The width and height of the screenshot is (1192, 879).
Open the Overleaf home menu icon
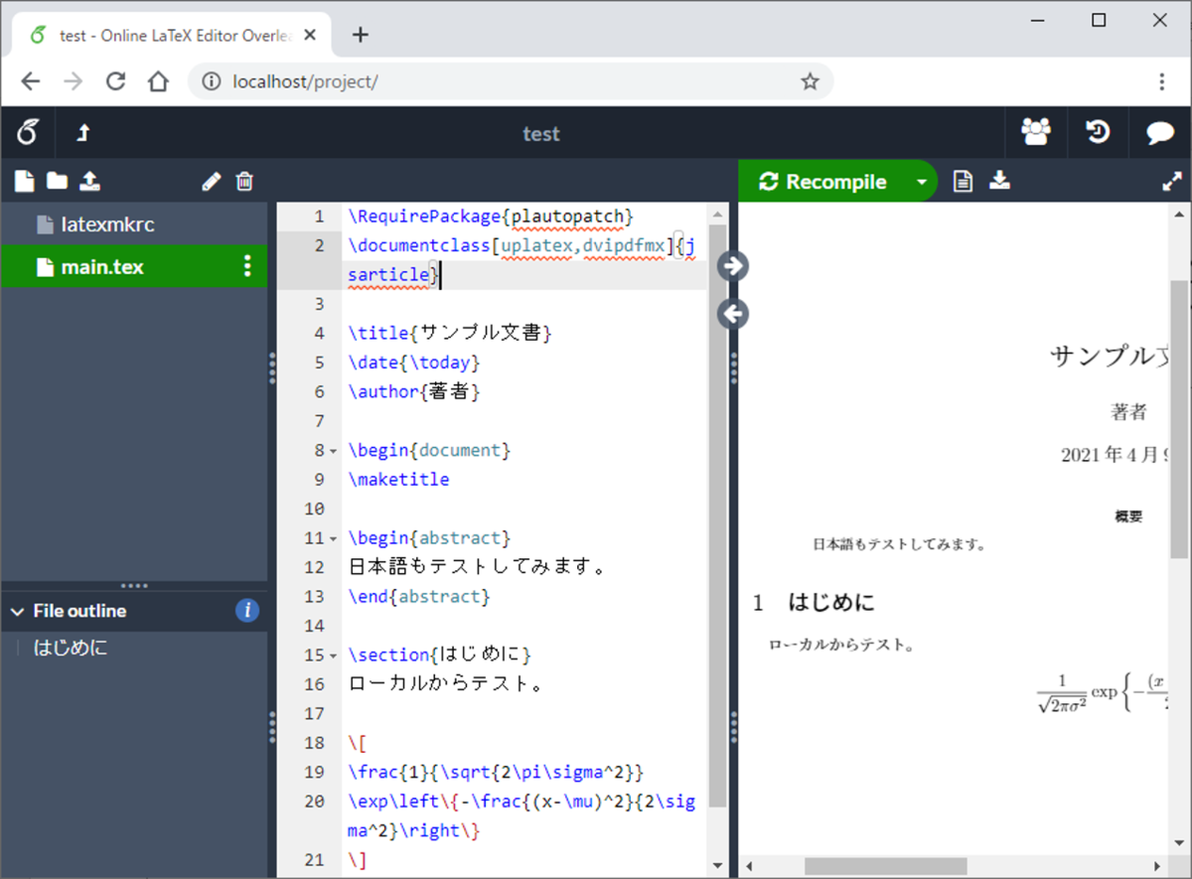pyautogui.click(x=26, y=133)
